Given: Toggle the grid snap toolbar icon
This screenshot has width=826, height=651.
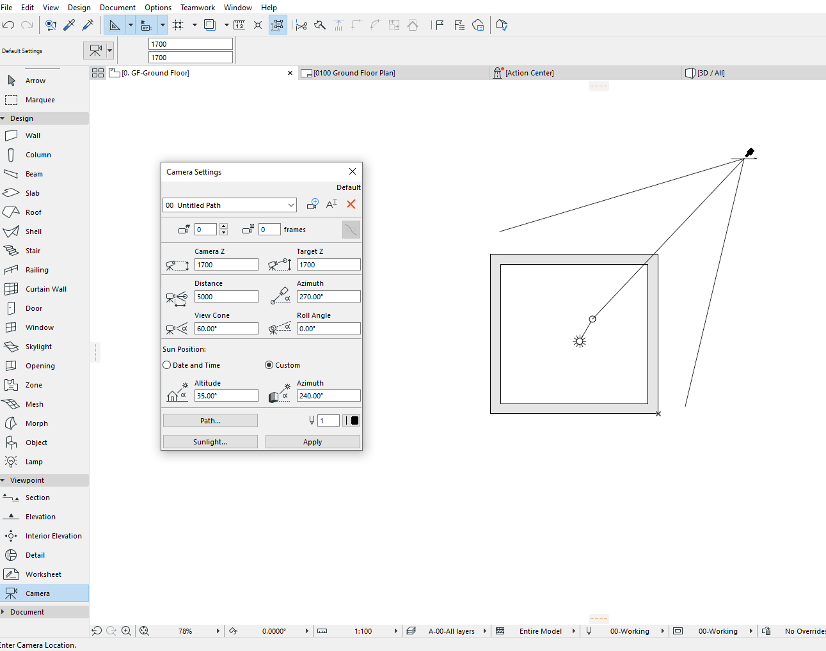Looking at the screenshot, I should point(178,25).
